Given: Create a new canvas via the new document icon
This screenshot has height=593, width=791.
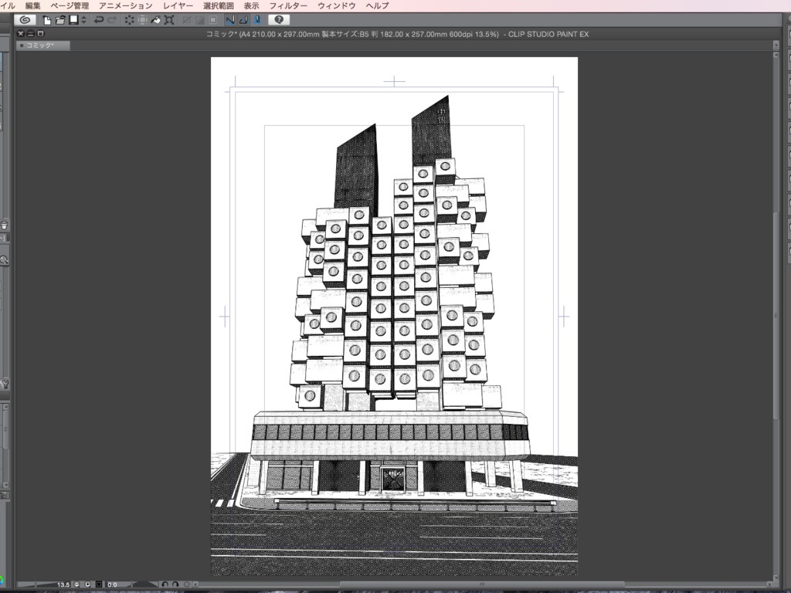Looking at the screenshot, I should click(47, 19).
